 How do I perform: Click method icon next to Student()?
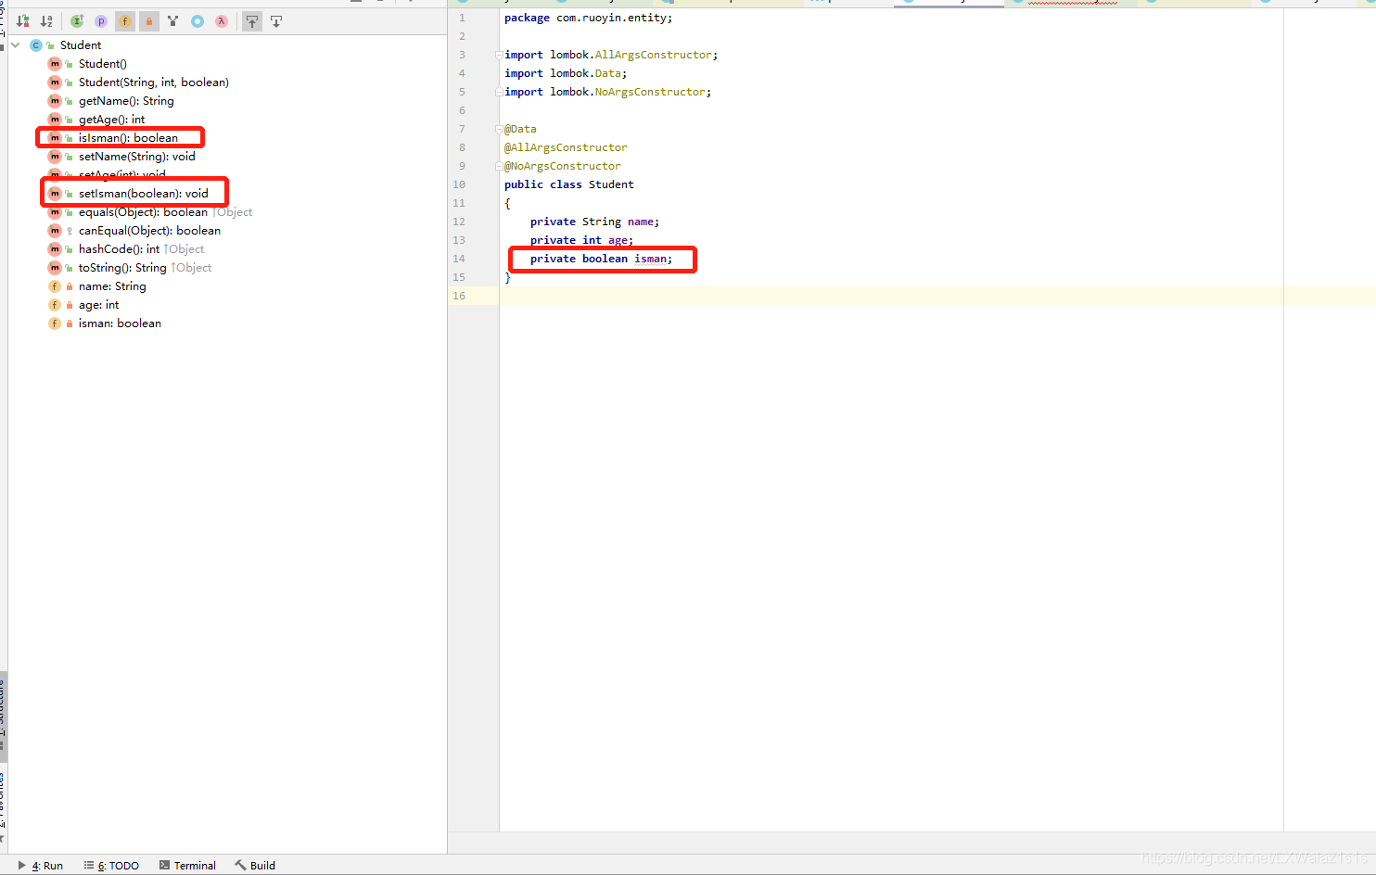click(x=55, y=64)
